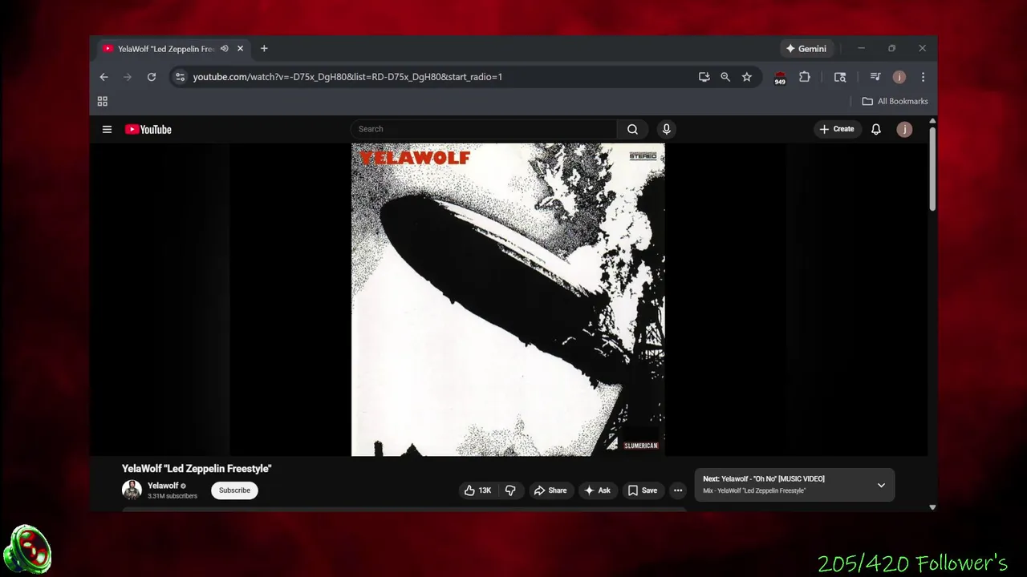The image size is (1027, 577).
Task: Open YouTube account avatar menu
Action: [x=904, y=129]
